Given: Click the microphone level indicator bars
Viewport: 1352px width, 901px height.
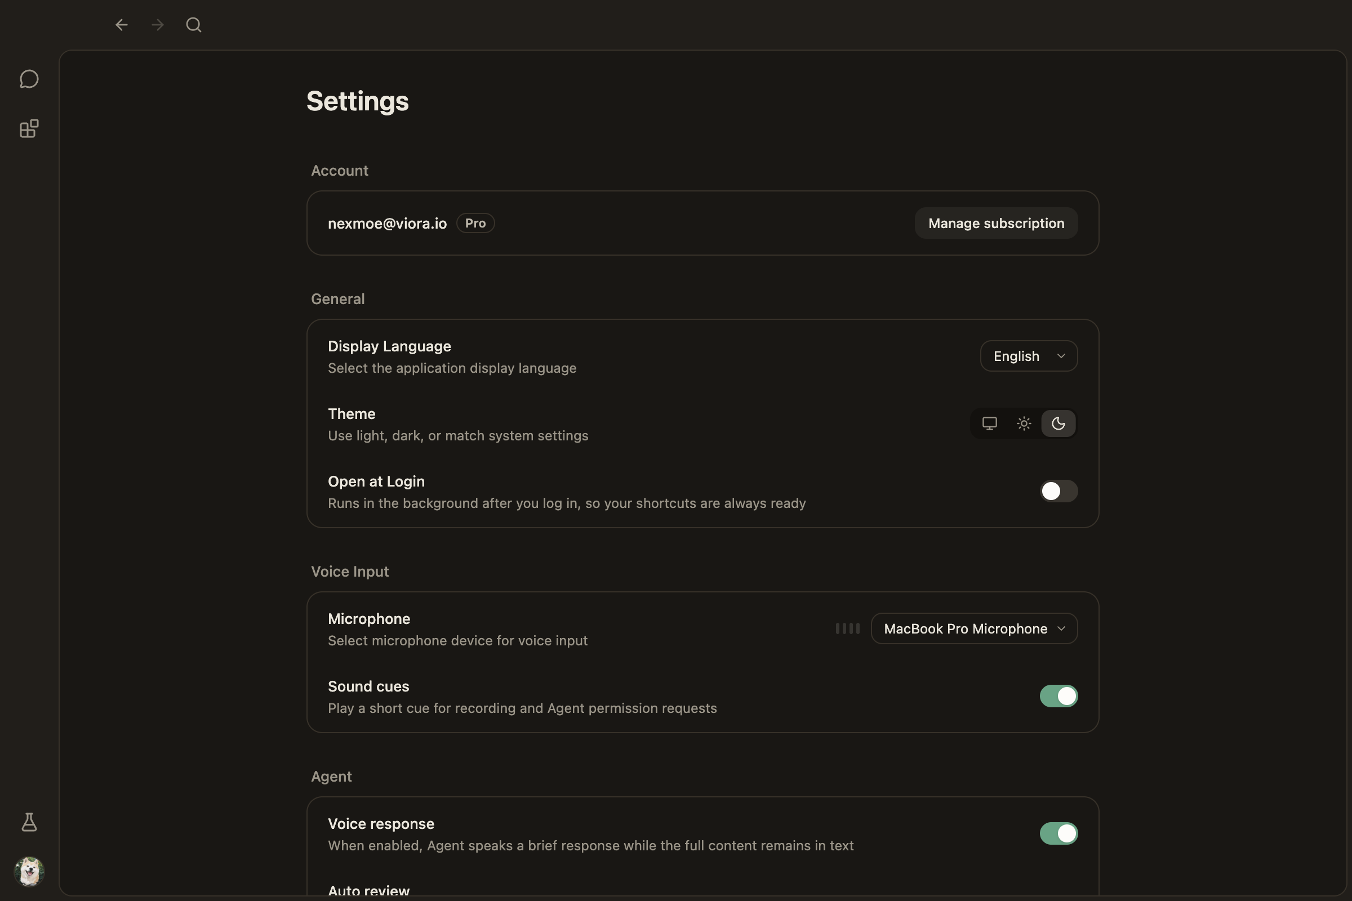Looking at the screenshot, I should 847,628.
